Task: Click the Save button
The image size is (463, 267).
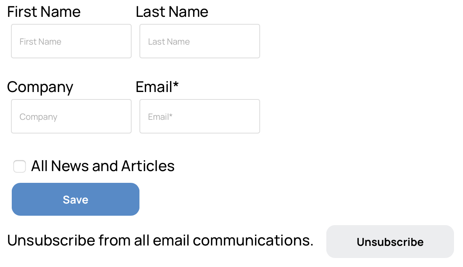Action: point(75,199)
